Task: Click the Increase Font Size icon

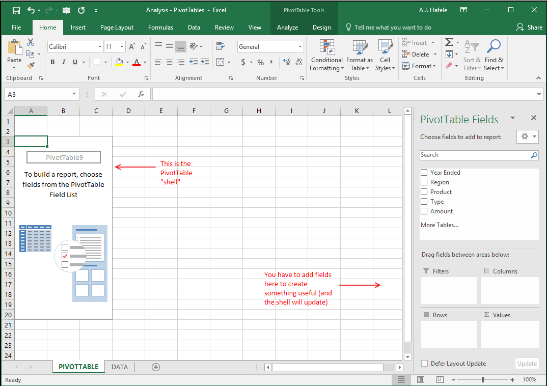Action: tap(132, 46)
